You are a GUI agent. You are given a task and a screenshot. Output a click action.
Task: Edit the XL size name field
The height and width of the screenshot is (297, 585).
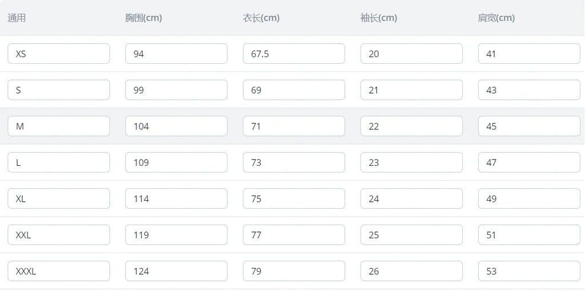pos(59,198)
